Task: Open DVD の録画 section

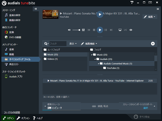Action: (x=13, y=37)
